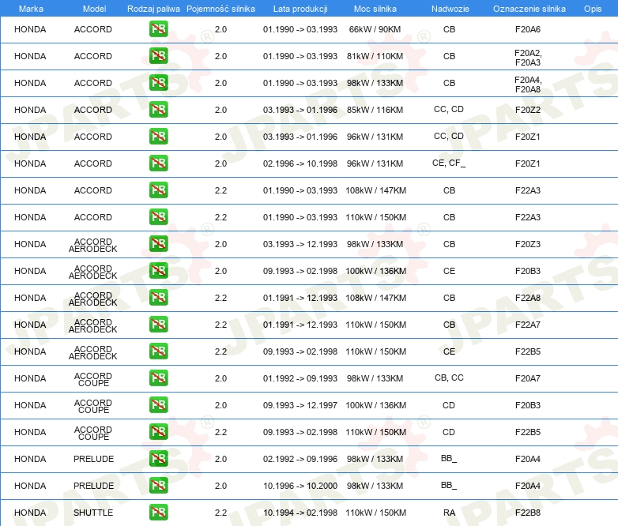Click fuel icon in Accord Coupe F20B3 row
The width and height of the screenshot is (618, 526).
158,405
